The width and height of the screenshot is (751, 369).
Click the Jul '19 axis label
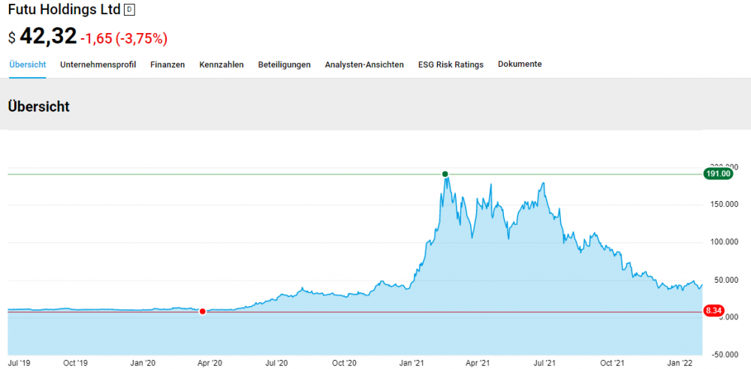[18, 364]
